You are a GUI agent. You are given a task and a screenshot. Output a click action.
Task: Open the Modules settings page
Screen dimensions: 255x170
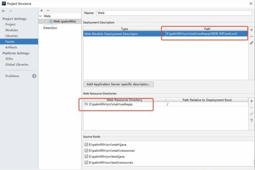pyautogui.click(x=11, y=30)
